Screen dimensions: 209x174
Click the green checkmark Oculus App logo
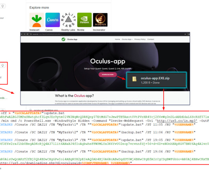(x=63, y=39)
